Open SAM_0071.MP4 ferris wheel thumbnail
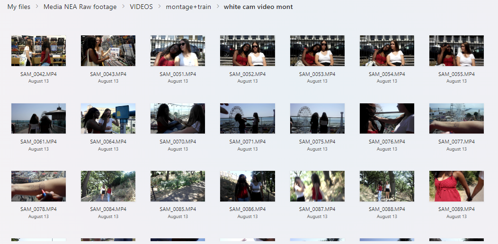This screenshot has height=244, width=498. pyautogui.click(x=248, y=118)
